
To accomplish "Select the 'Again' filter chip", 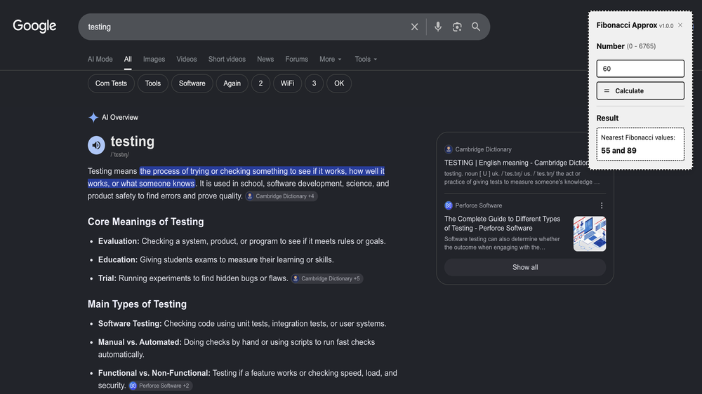I will (x=232, y=83).
